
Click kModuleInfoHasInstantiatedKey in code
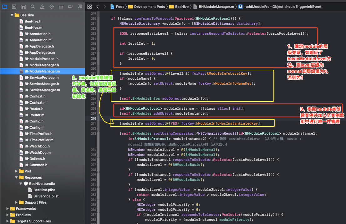[x=227, y=124]
